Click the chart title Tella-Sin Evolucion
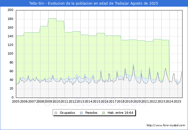This screenshot has height=130, width=188. click(x=93, y=3)
